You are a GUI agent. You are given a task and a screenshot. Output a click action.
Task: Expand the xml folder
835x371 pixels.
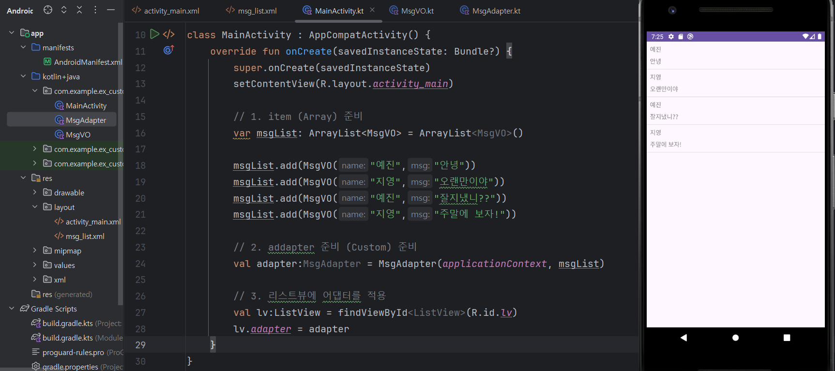point(34,279)
